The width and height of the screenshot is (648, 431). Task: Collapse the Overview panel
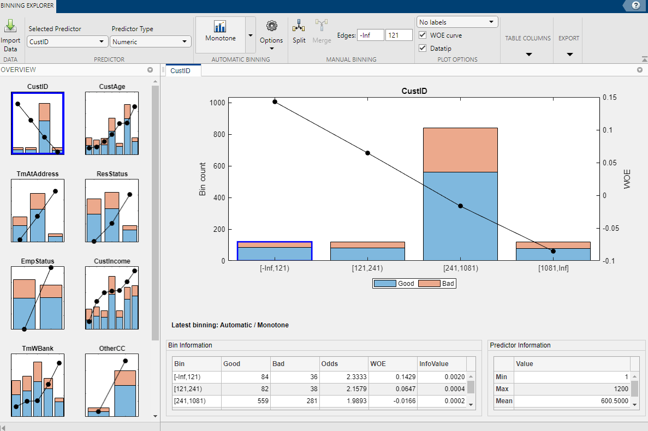coord(150,70)
